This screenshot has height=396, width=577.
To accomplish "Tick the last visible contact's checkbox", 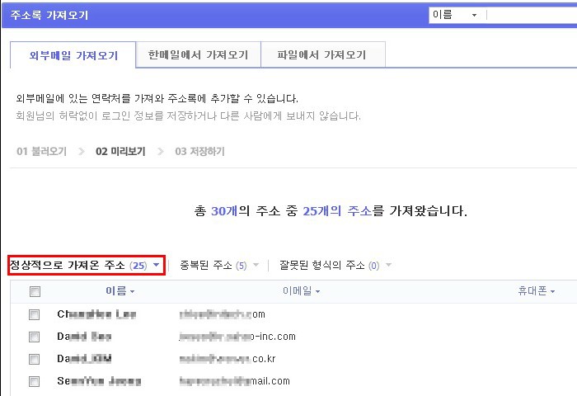I will pyautogui.click(x=35, y=381).
